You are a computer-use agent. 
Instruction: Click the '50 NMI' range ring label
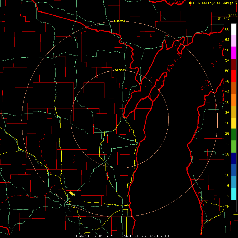(x=120, y=70)
